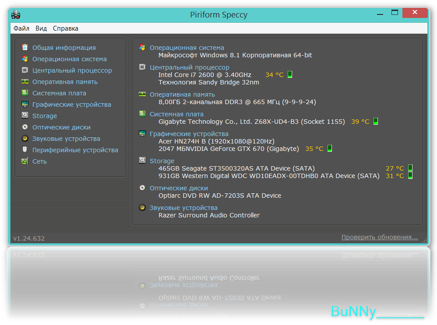Image resolution: width=437 pixels, height=325 pixels.
Task: Click Acer HN274H B monitor text
Action: (217, 141)
